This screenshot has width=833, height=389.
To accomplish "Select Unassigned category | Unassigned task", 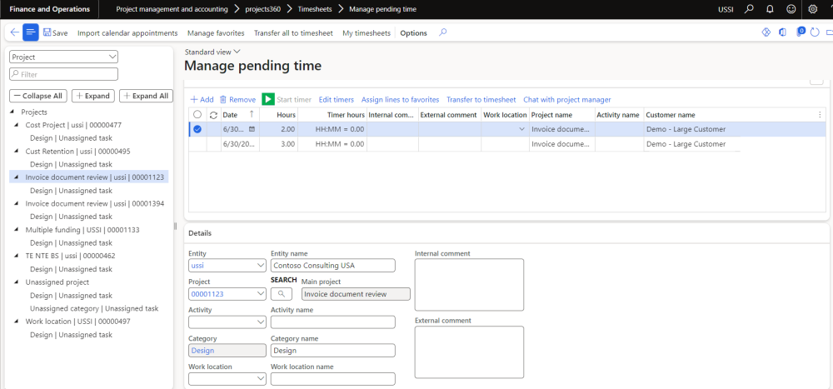I will (94, 308).
